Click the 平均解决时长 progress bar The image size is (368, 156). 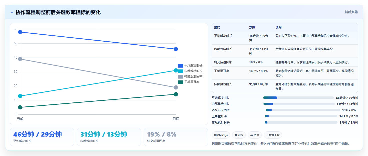point(298,98)
